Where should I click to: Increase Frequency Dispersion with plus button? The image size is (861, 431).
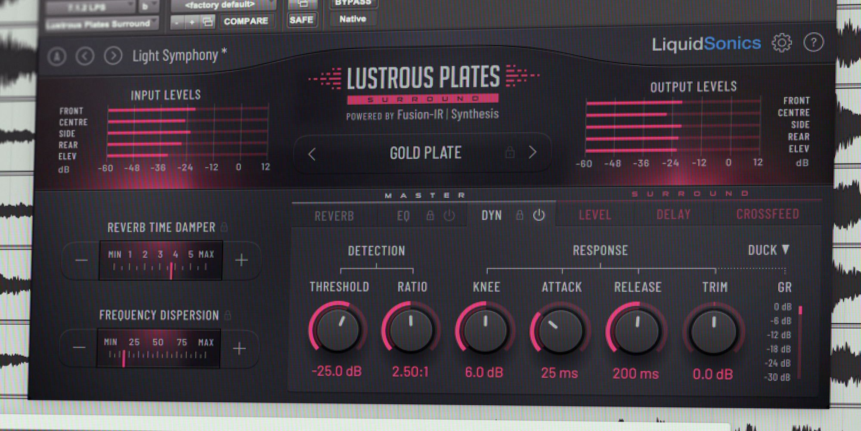click(239, 348)
